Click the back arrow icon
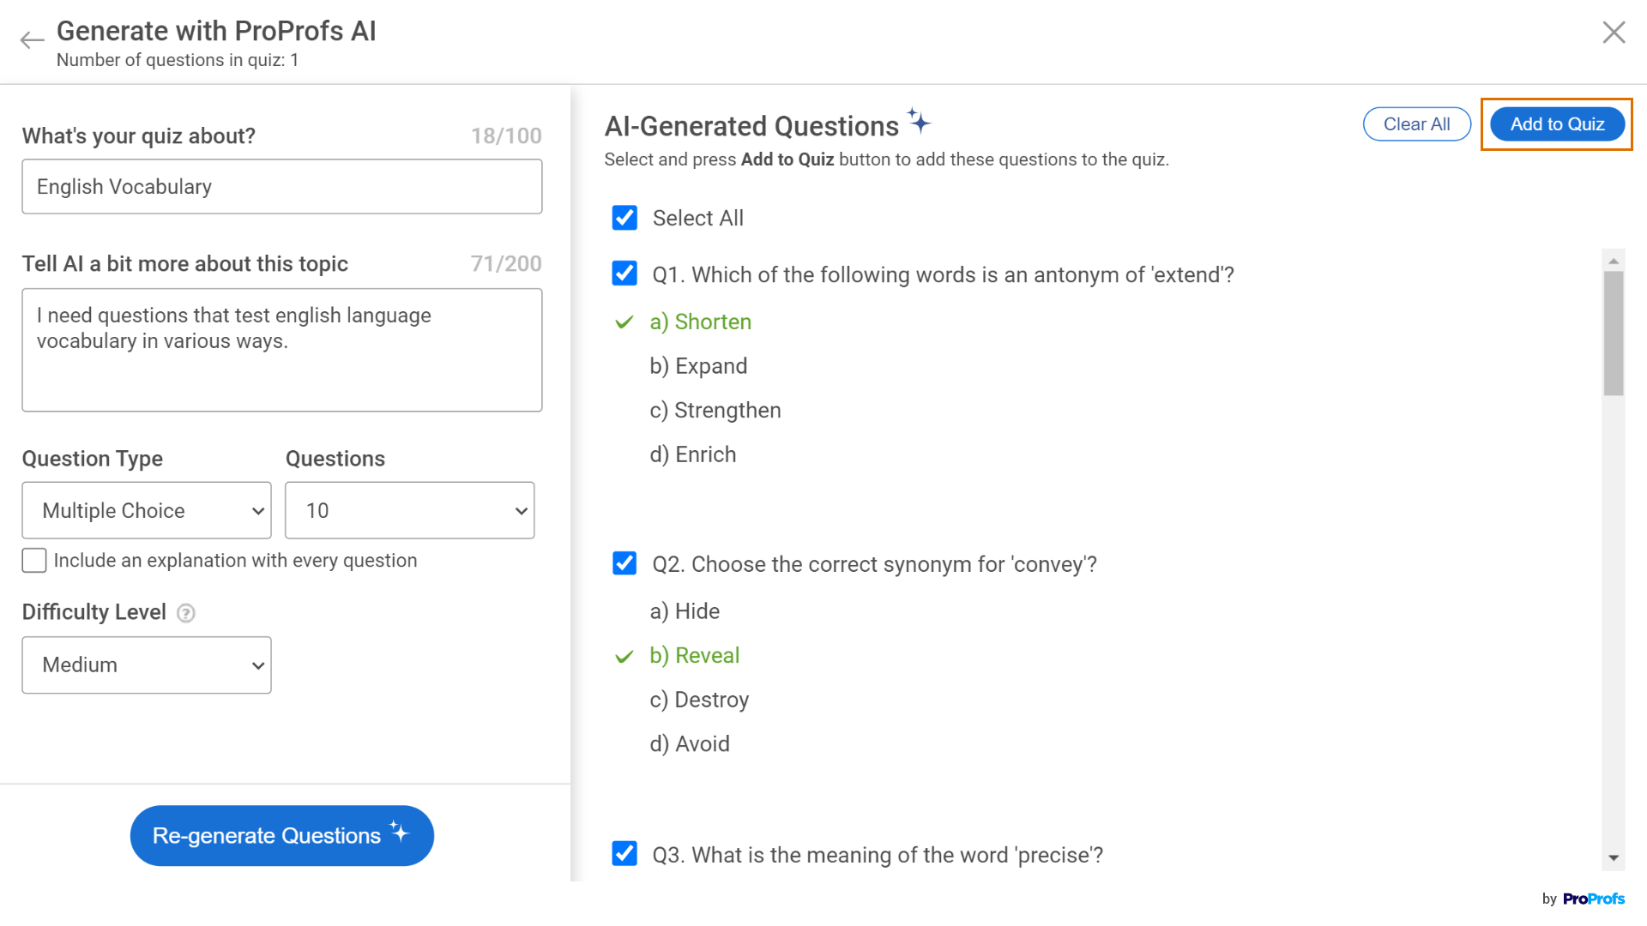This screenshot has height=926, width=1647. 32,39
